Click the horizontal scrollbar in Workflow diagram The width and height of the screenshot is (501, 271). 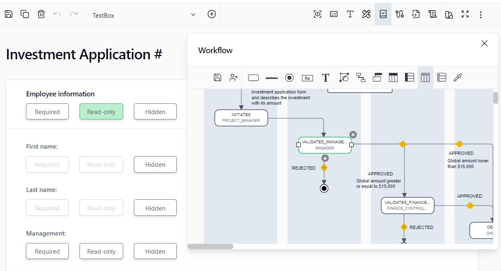coord(211,246)
